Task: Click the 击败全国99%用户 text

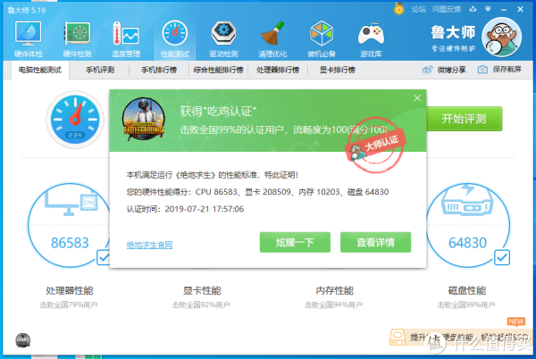Action: (466, 305)
